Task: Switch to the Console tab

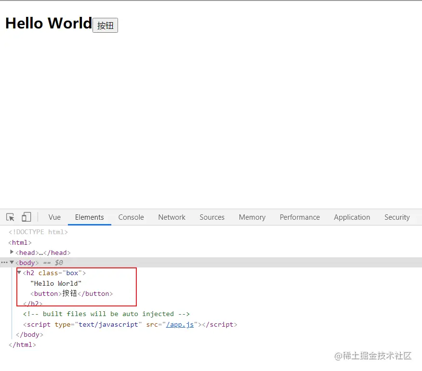Action: tap(131, 217)
